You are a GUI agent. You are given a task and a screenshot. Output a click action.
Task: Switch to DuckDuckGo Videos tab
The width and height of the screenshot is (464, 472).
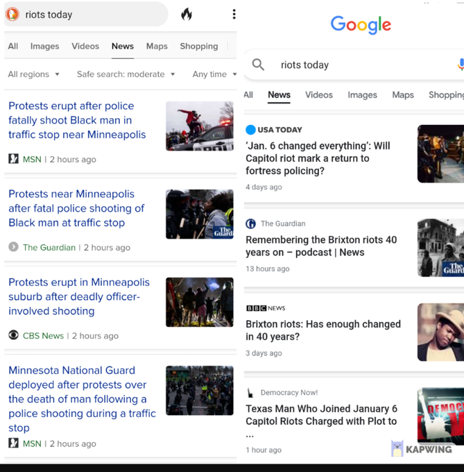click(85, 46)
